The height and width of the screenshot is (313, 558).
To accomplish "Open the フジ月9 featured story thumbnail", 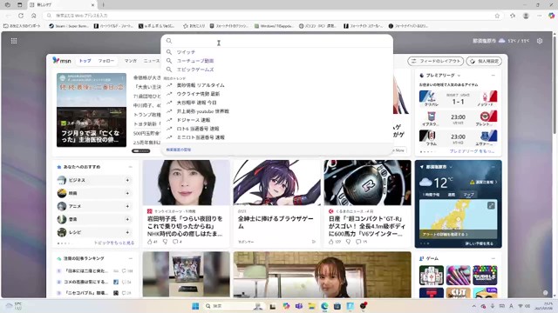I will [x=92, y=110].
